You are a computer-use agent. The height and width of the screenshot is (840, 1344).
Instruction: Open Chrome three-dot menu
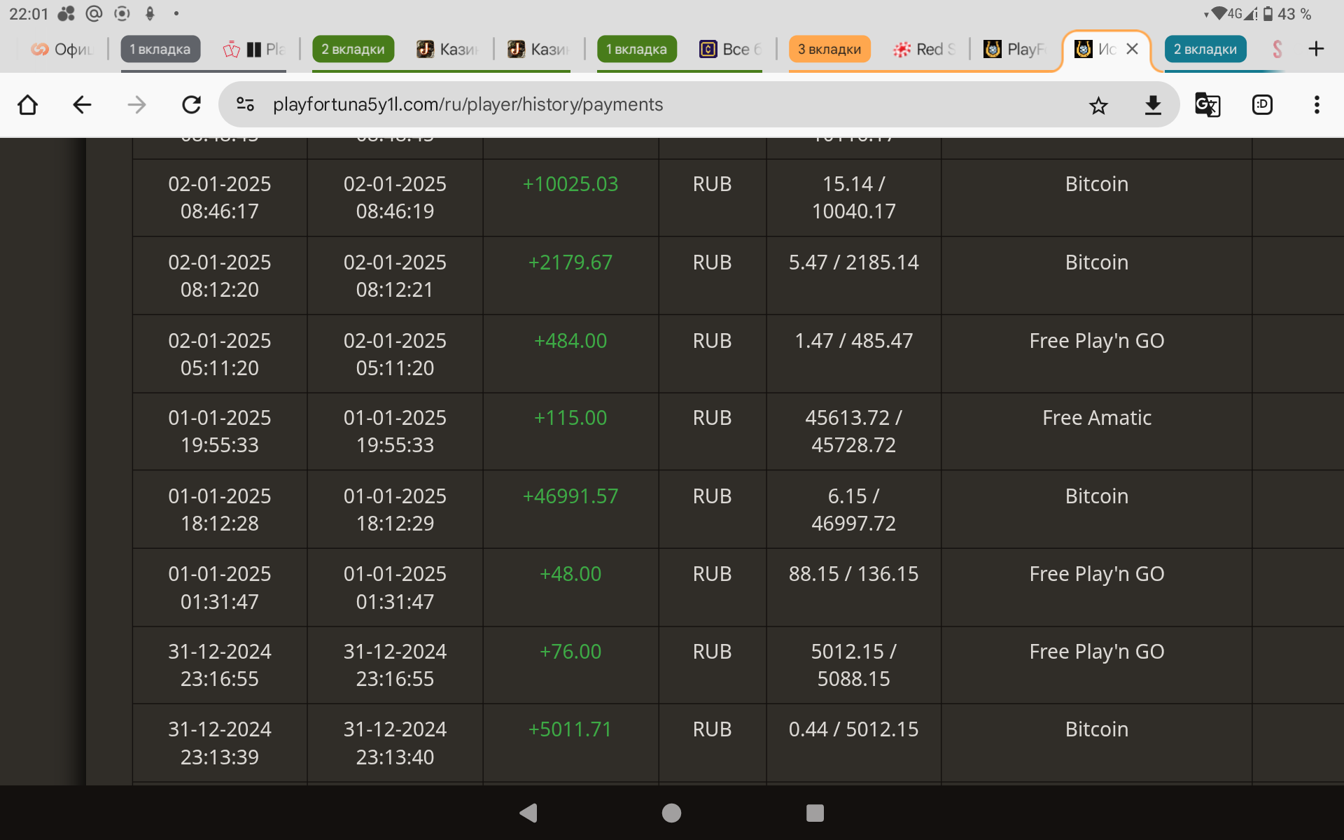pos(1317,105)
